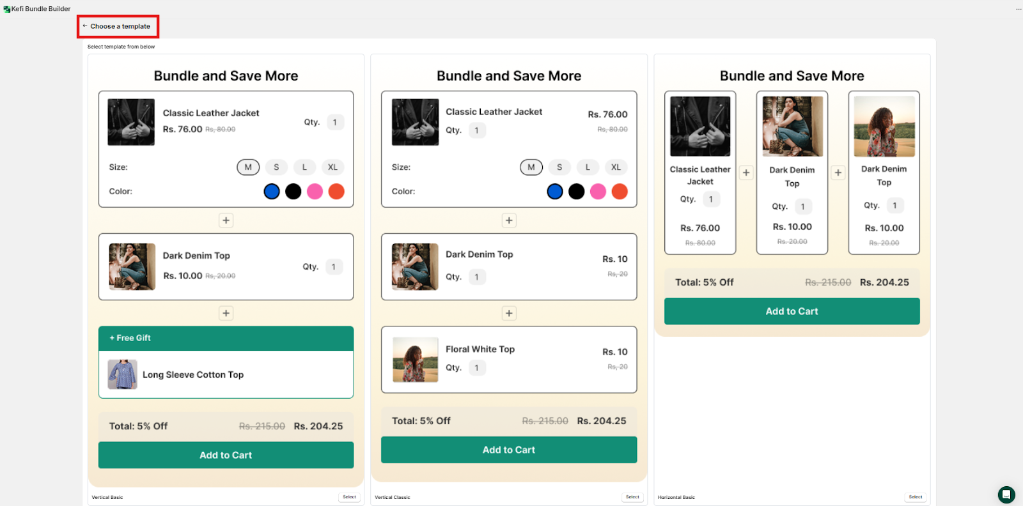1023x506 pixels.
Task: Select the Vertical Basic template
Action: click(x=349, y=497)
